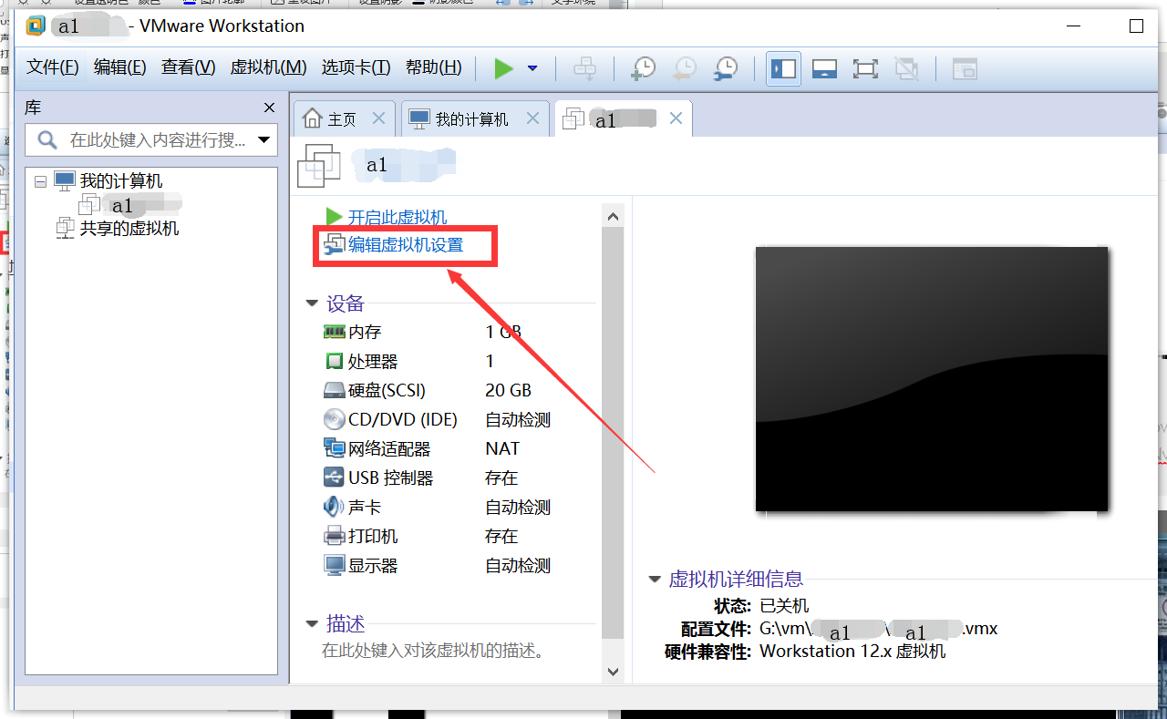Viewport: 1167px width, 719px height.
Task: Click the NAT network adapter value
Action: click(502, 448)
